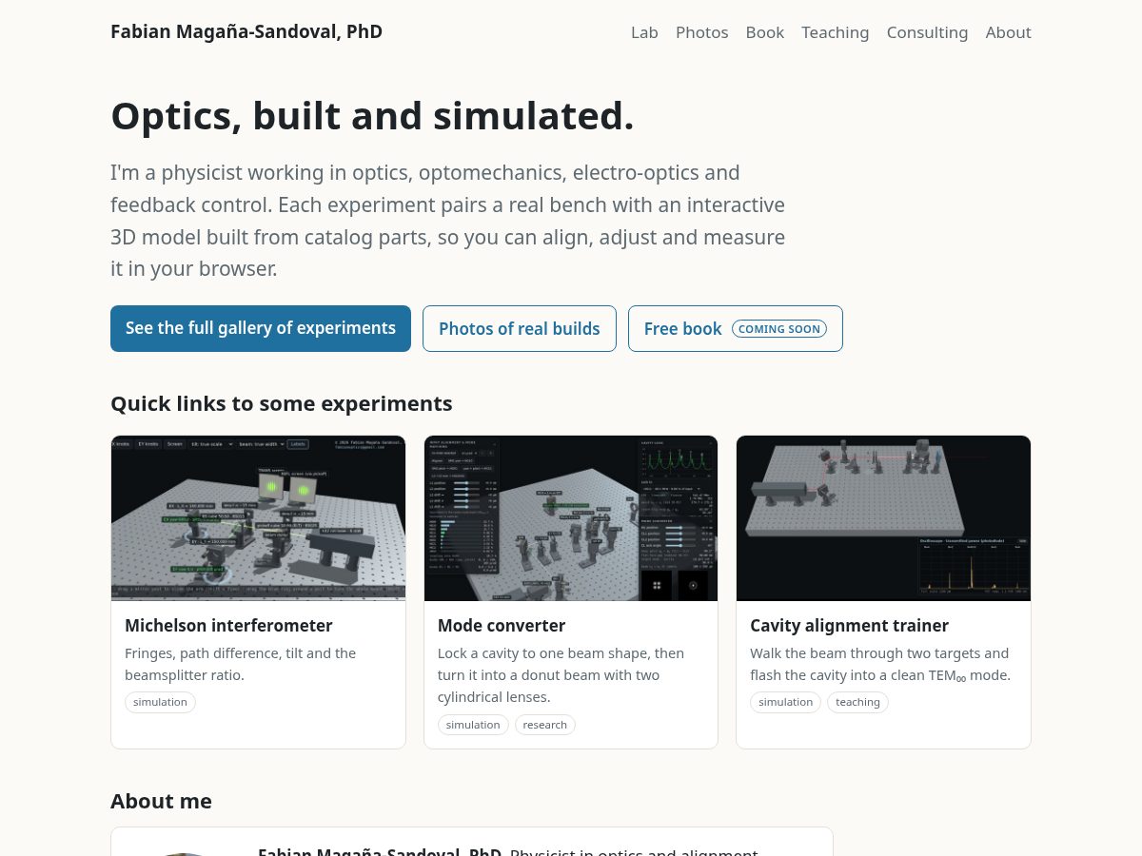Viewport: 1142px width, 856px height.
Task: Open the Michelson interferometer thumbnail image
Action: [259, 518]
